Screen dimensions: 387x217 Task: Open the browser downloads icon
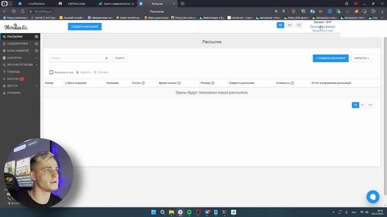[383, 11]
